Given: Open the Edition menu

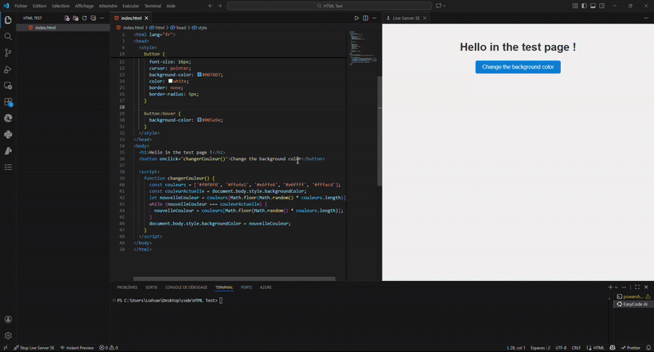Looking at the screenshot, I should point(39,6).
